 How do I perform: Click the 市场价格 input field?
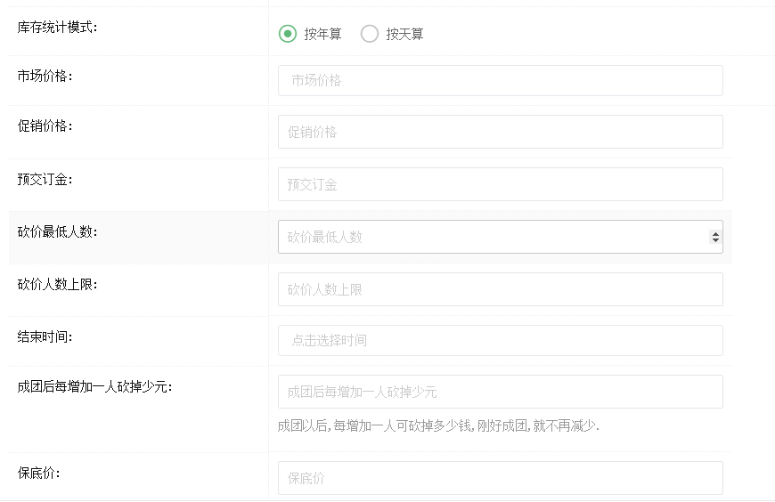tap(500, 80)
